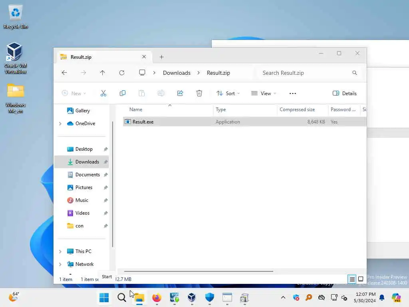409x307 pixels.
Task: Switch to large thumbnails view layout
Action: click(361, 279)
